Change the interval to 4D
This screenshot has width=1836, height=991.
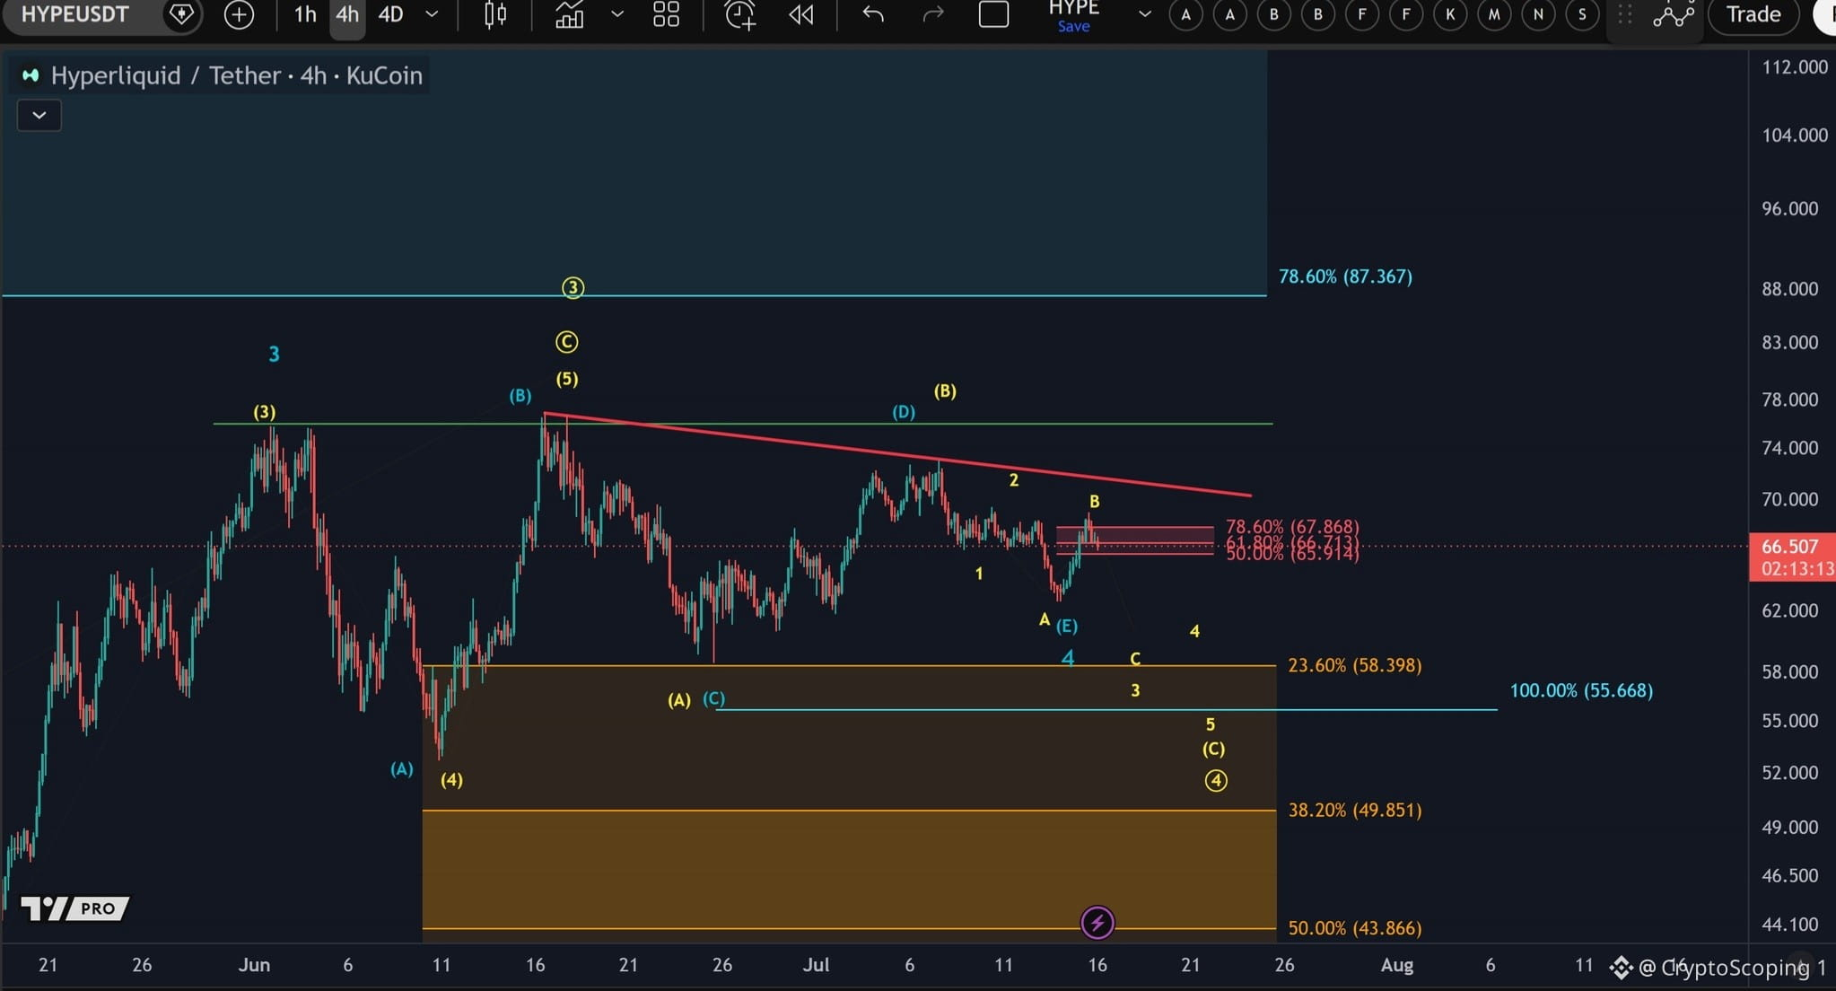tap(390, 14)
